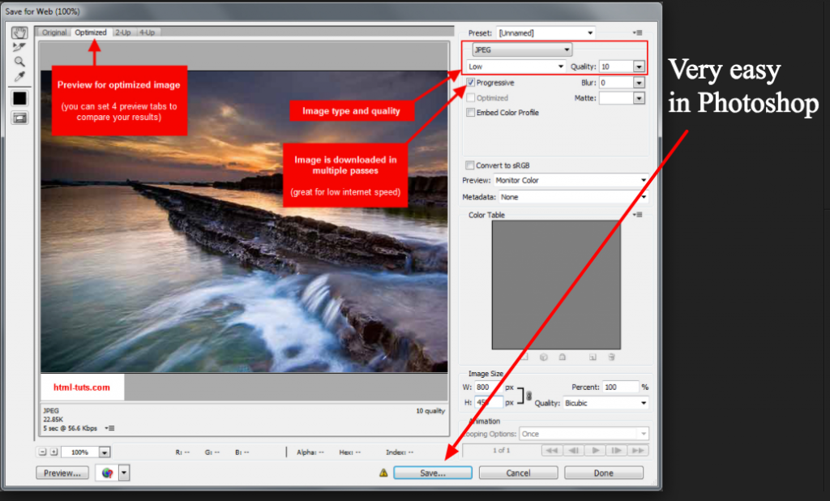The width and height of the screenshot is (830, 501).
Task: Open the preview info menu beside 56.6 Kbps
Action: 109,428
